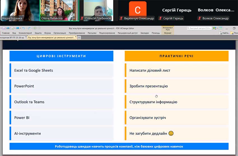Open the Формат contextual tab

[x=168, y=33]
